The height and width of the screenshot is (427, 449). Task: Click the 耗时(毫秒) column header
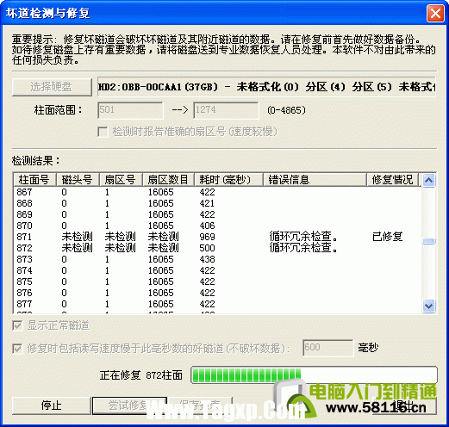pyautogui.click(x=228, y=180)
